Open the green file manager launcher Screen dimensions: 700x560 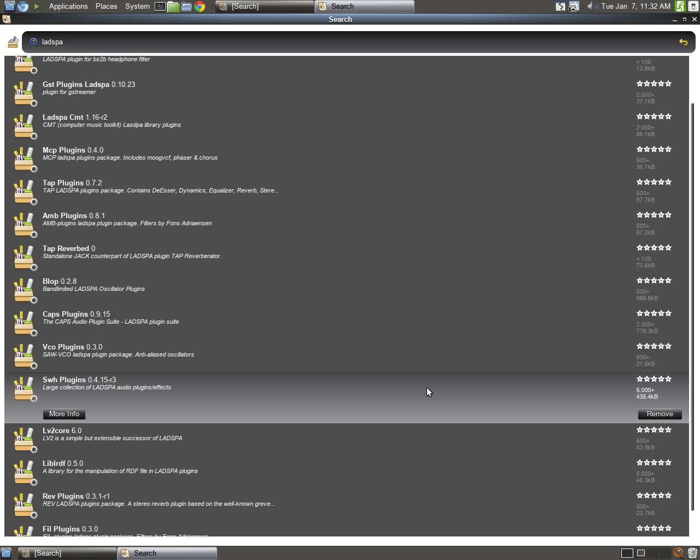pos(173,7)
